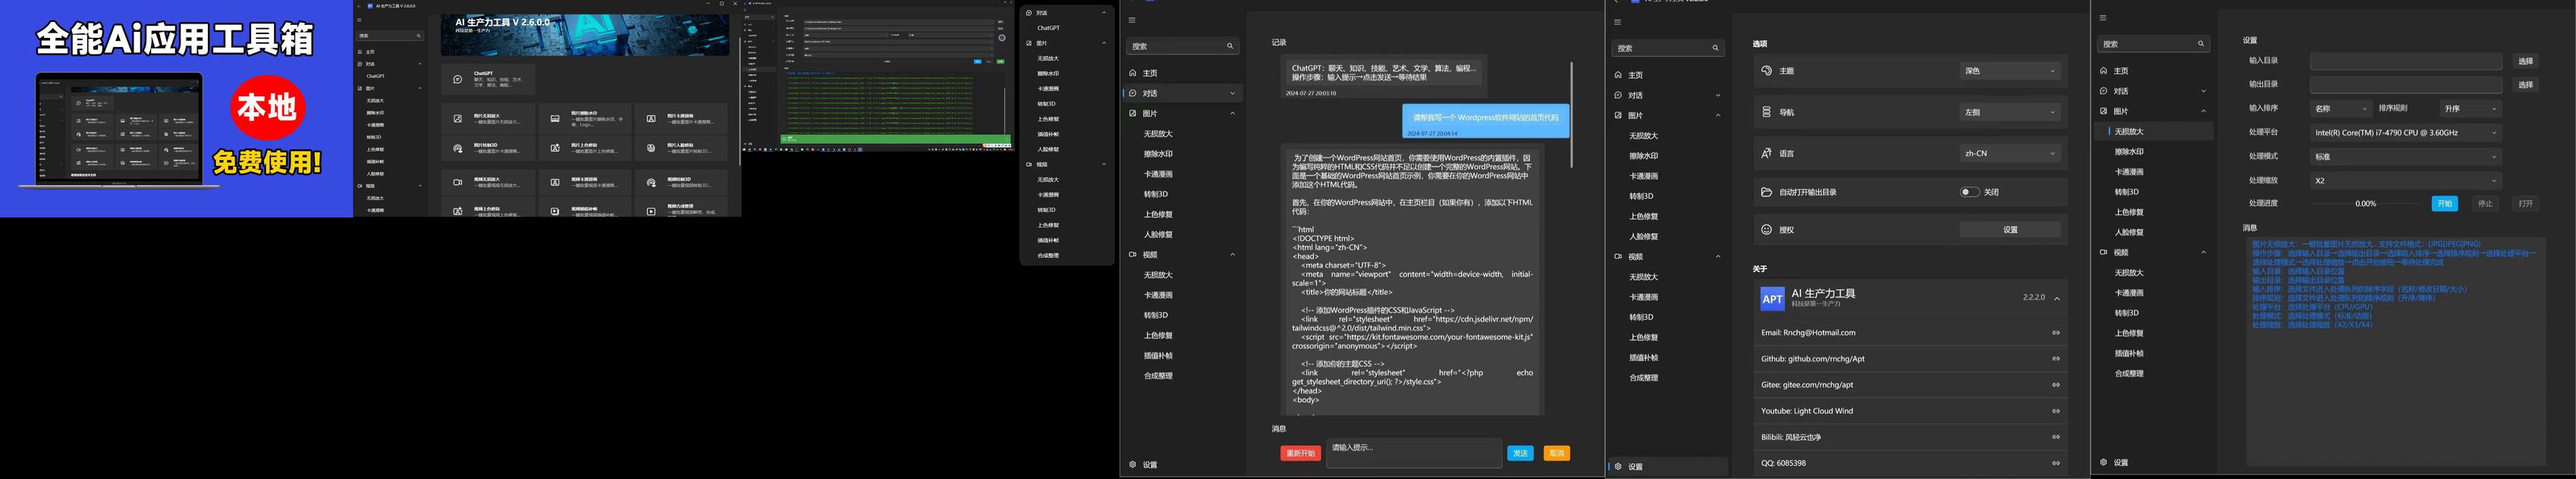2576x479 pixels.
Task: Click the 对话 chat bubble icon in the chat window
Action: tap(1133, 93)
